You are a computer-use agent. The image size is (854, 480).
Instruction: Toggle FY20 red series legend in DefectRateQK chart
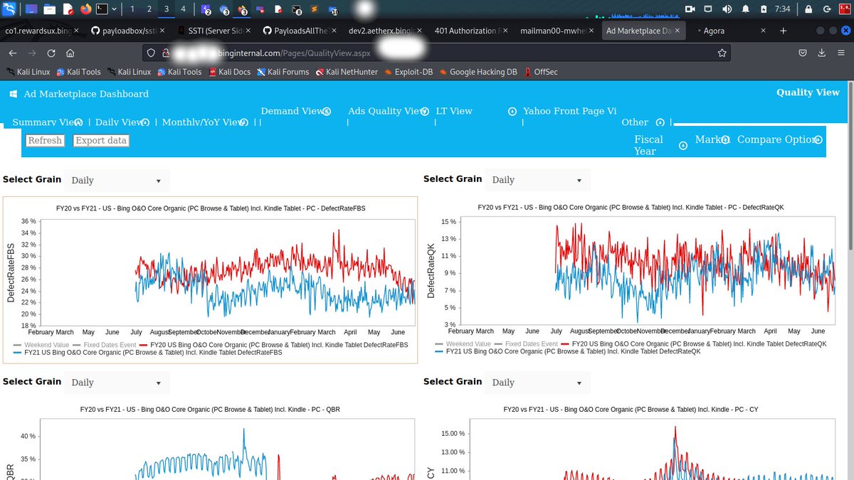694,343
